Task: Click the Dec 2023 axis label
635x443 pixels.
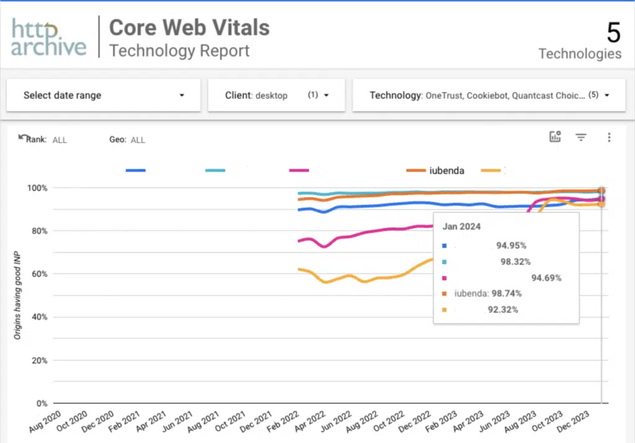Action: (574, 421)
